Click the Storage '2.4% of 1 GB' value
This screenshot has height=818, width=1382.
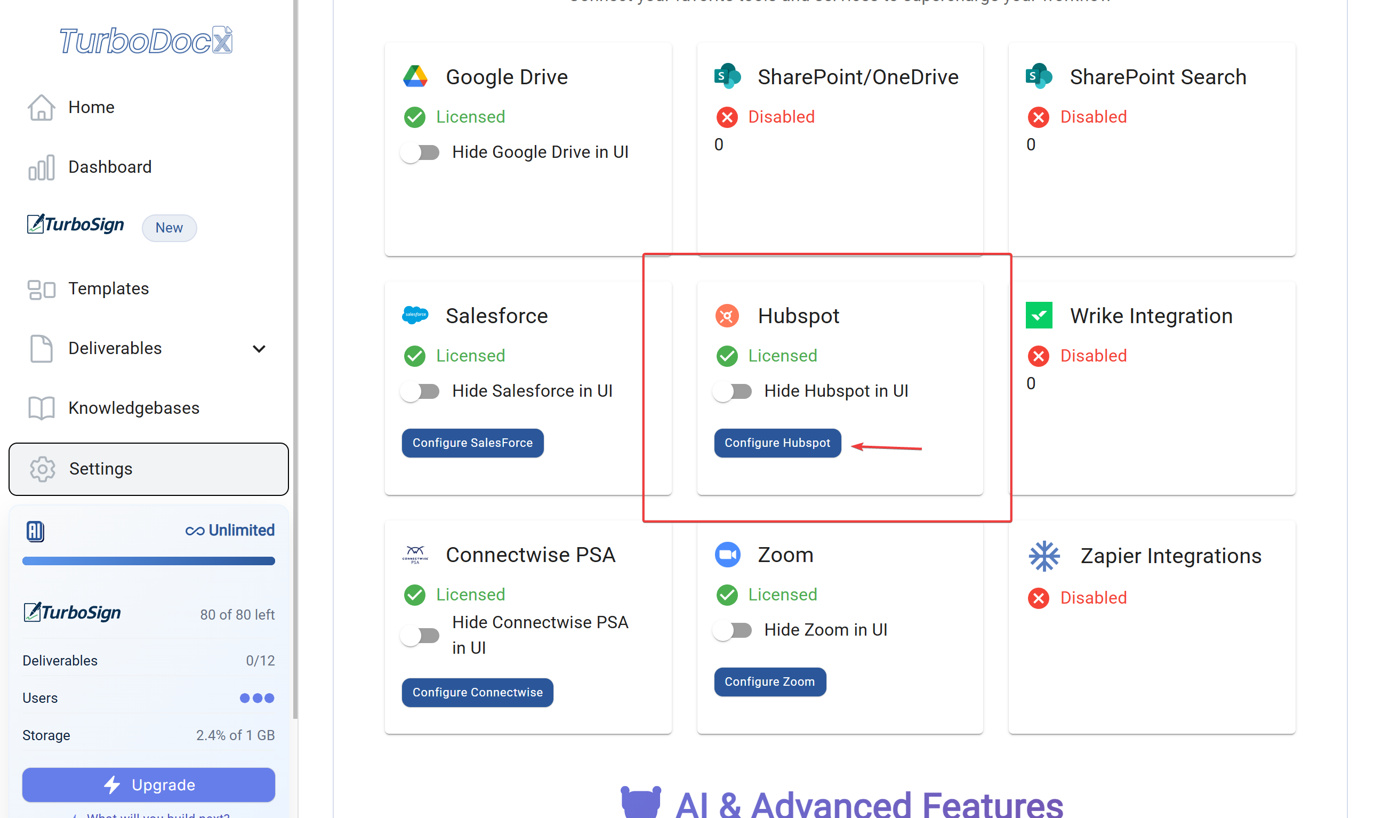(x=235, y=735)
